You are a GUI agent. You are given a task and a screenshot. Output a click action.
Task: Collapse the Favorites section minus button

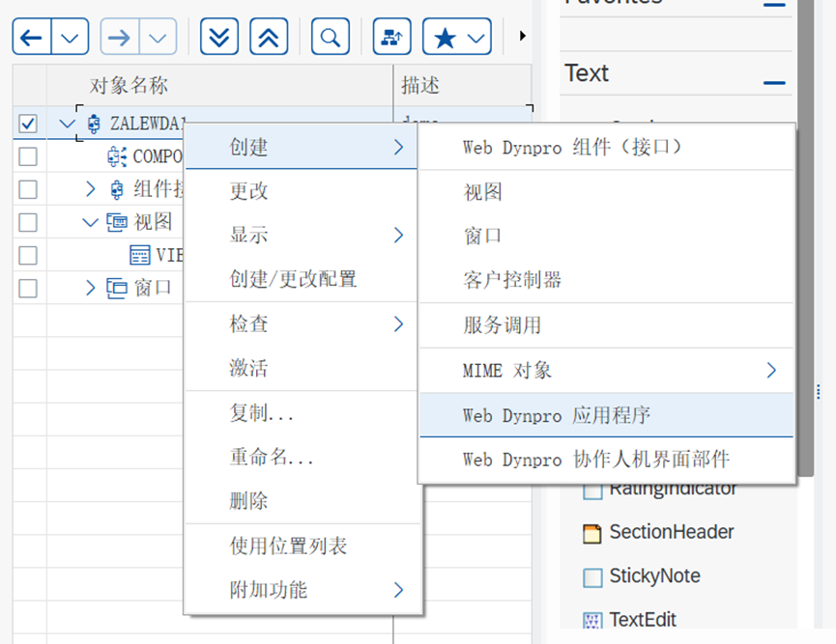point(773,4)
